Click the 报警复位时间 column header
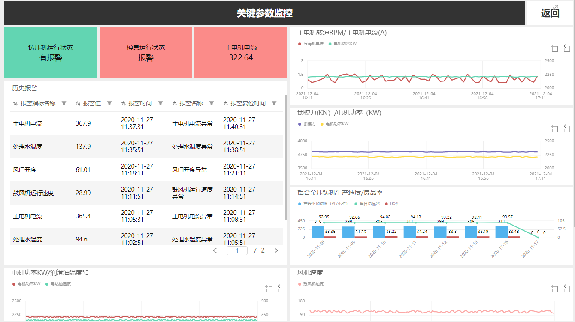The image size is (575, 322). coord(248,103)
